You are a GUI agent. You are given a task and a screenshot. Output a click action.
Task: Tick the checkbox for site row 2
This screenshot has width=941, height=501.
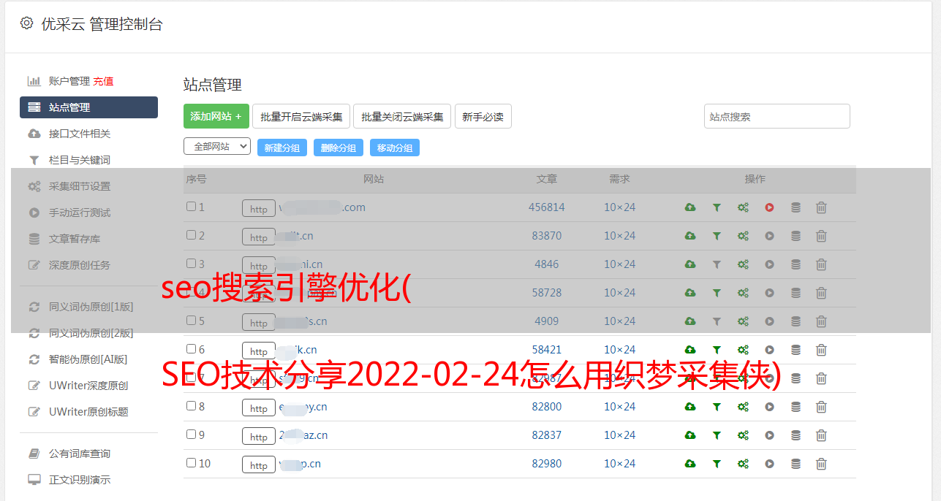[191, 235]
